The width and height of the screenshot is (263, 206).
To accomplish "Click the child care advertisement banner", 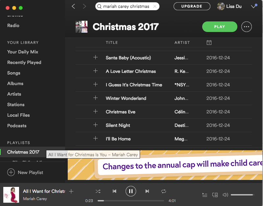I will pyautogui.click(x=165, y=165).
